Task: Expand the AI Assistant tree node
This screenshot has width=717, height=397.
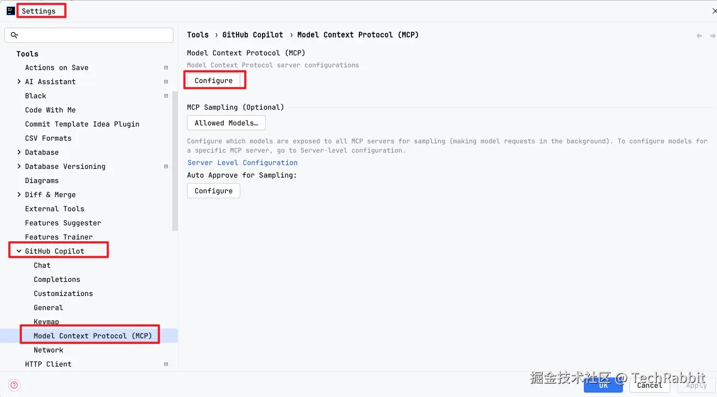Action: [19, 82]
